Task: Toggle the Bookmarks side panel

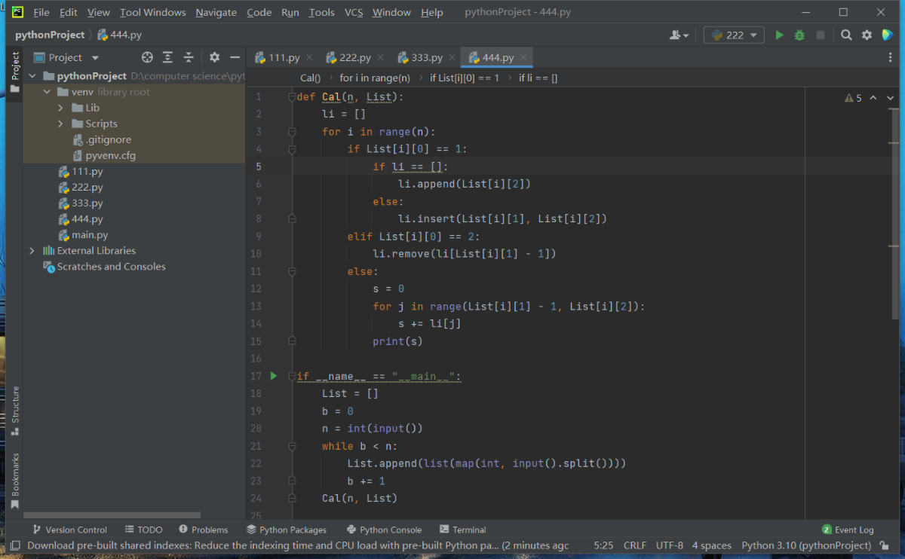Action: 15,479
